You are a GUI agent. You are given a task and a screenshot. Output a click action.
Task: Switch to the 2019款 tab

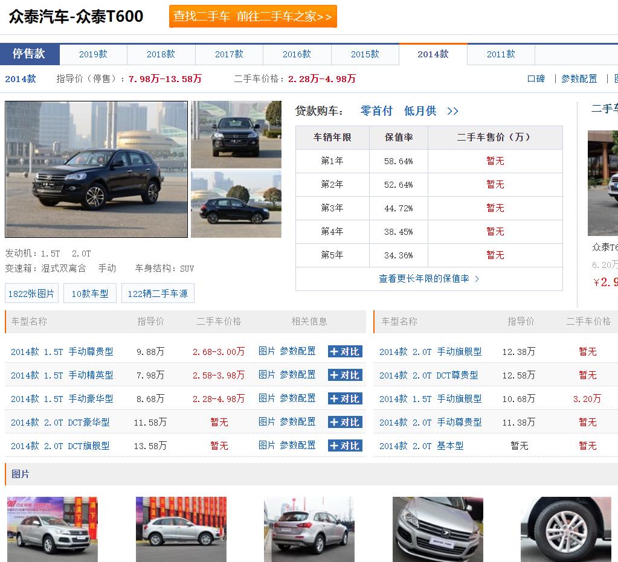(92, 54)
